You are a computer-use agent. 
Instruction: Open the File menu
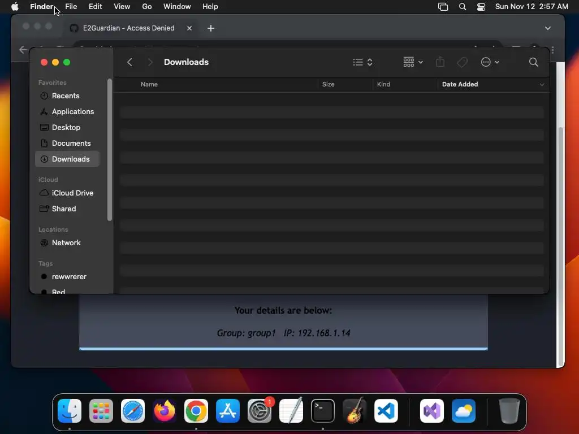[71, 6]
